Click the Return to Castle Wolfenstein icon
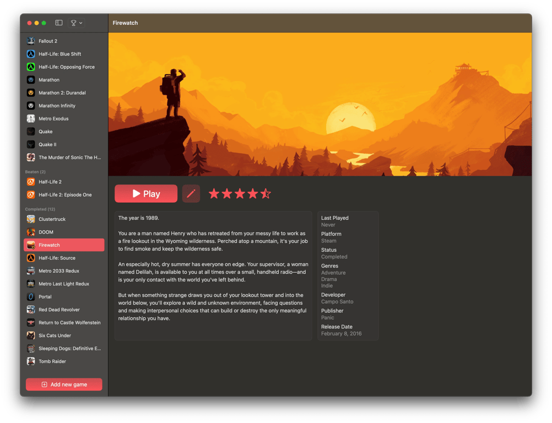552x423 pixels. [31, 322]
